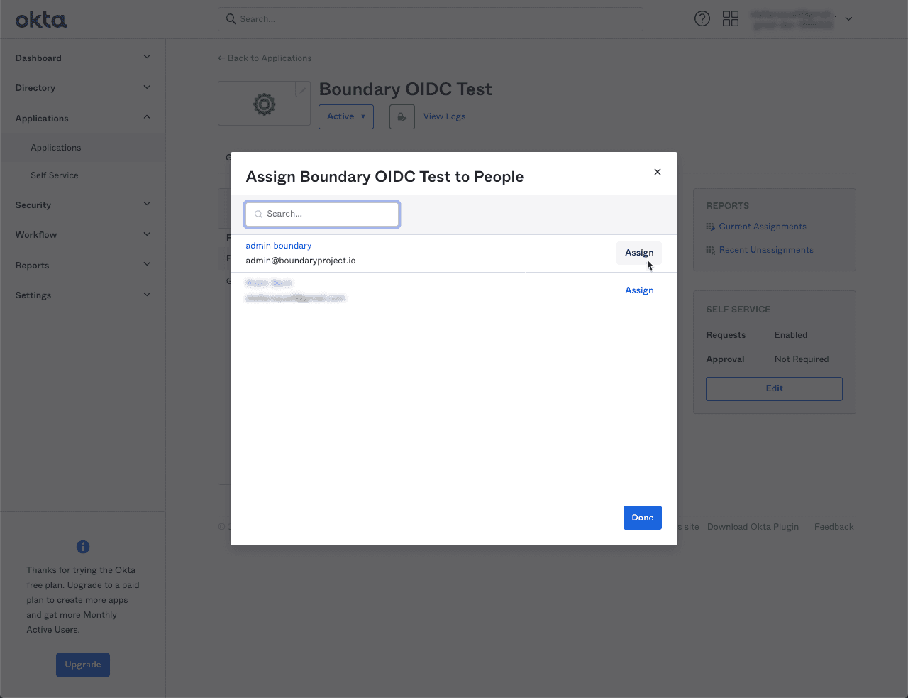Focus the people search field in dialog
The width and height of the screenshot is (908, 698).
(322, 214)
